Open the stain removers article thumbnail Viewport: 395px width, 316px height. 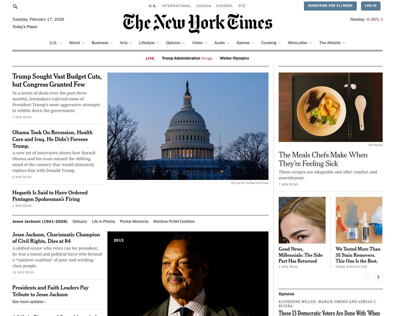pyautogui.click(x=359, y=220)
